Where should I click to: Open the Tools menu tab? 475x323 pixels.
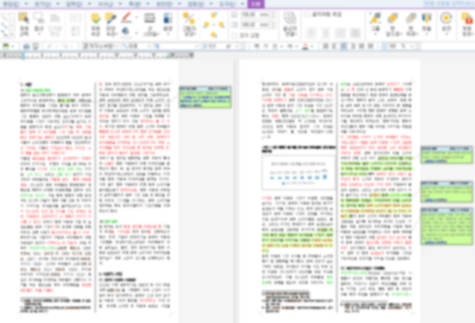pyautogui.click(x=228, y=4)
